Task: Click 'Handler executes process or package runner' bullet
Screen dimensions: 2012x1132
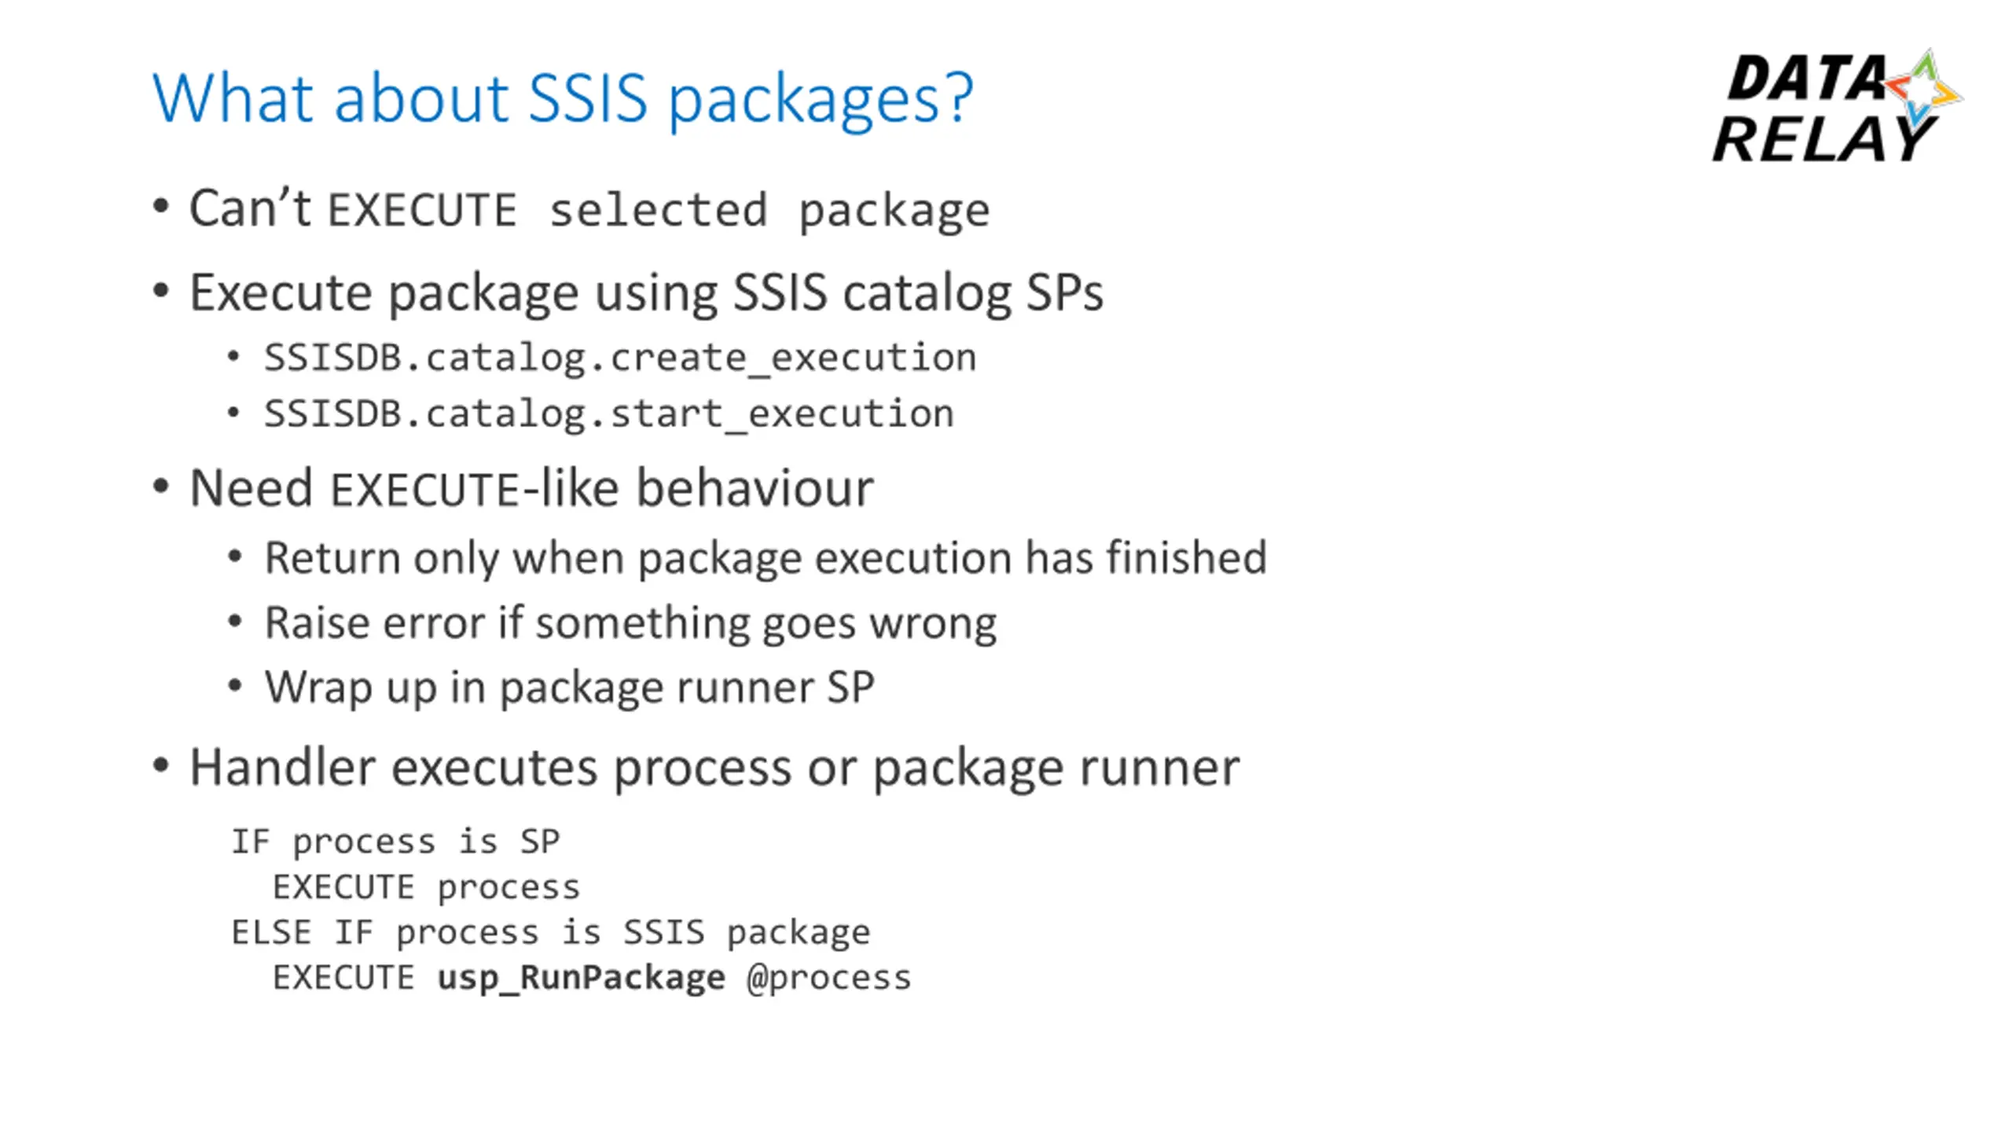Action: [714, 768]
